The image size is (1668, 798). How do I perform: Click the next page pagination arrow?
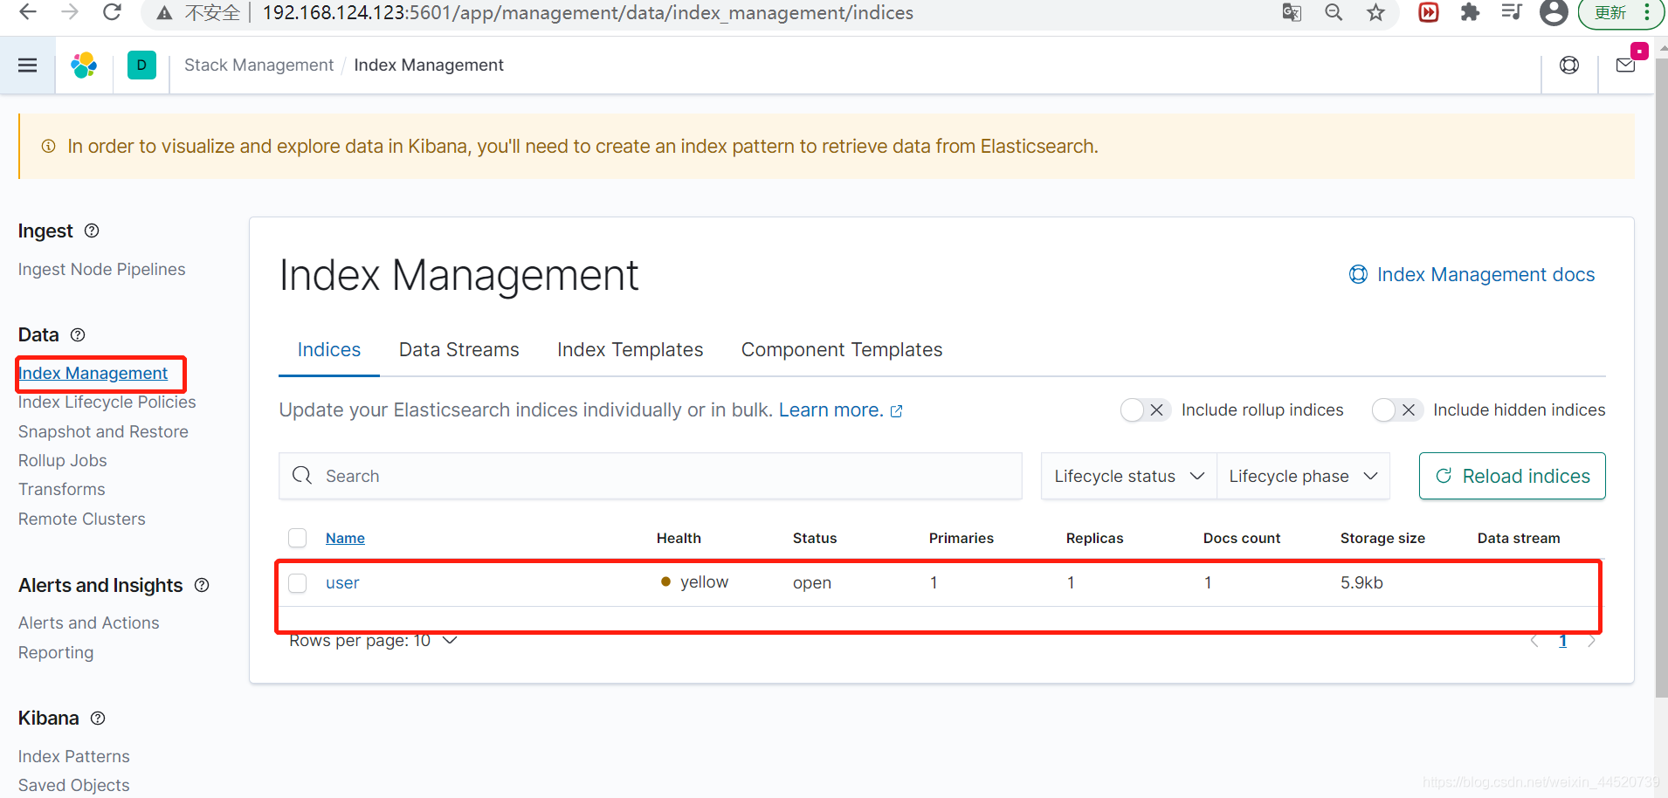1592,641
